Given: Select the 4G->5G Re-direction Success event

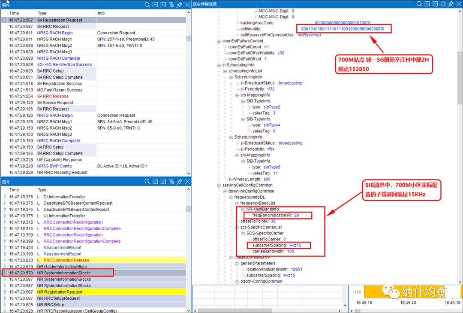Looking at the screenshot, I should point(93,64).
